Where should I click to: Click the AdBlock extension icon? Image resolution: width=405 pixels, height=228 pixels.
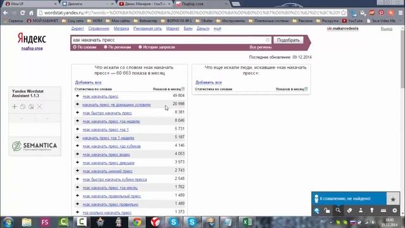pyautogui.click(x=371, y=13)
